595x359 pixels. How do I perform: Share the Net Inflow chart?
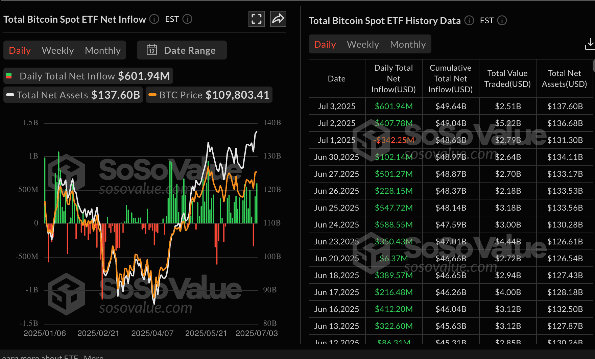pyautogui.click(x=278, y=19)
